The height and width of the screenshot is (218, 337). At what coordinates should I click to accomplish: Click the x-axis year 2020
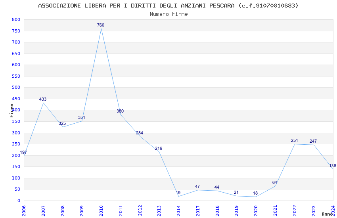click(256, 211)
